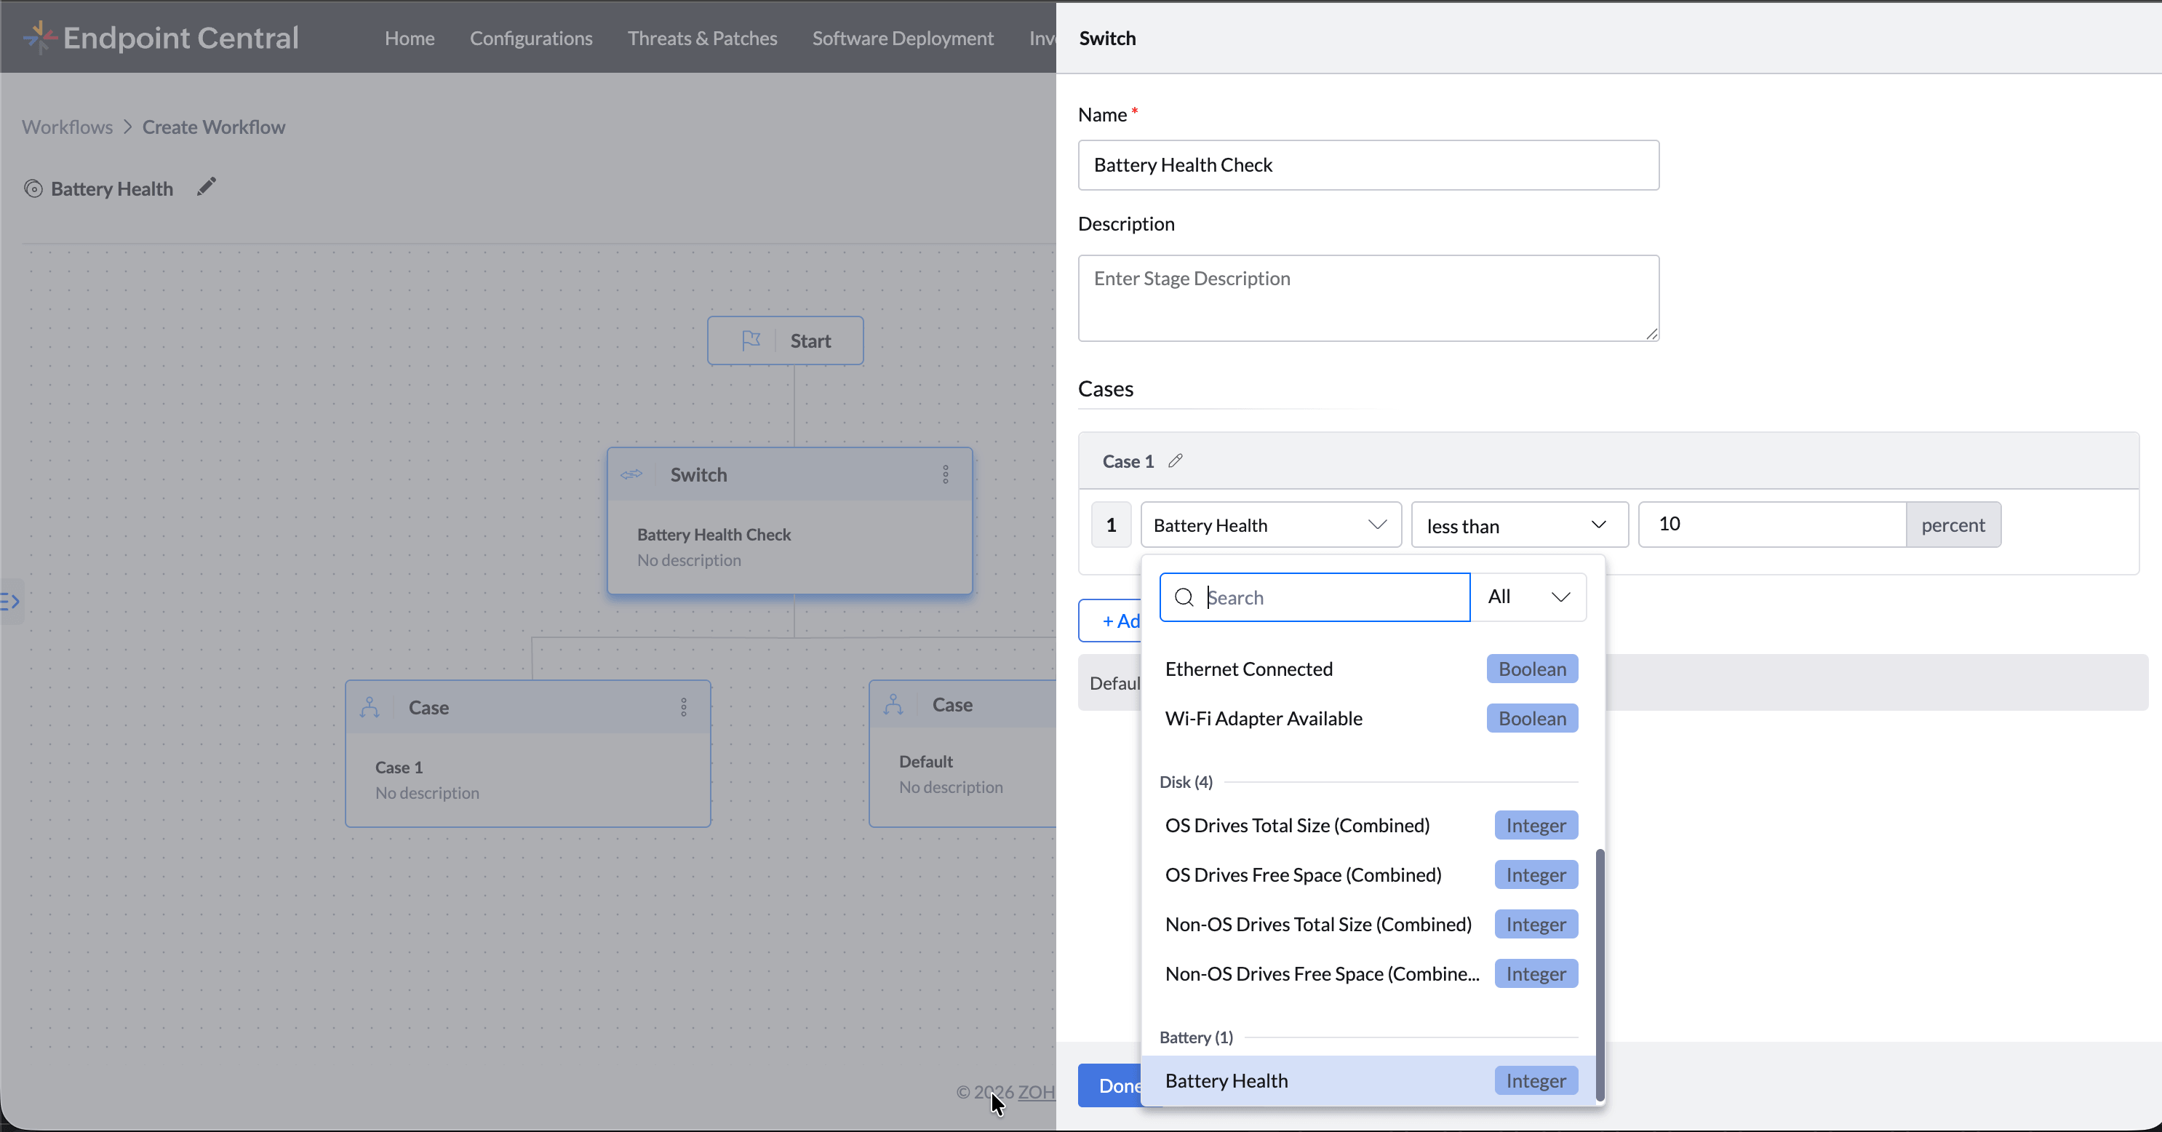The image size is (2162, 1132).
Task: Click the Integer tag beside Battery Health option
Action: point(1536,1081)
